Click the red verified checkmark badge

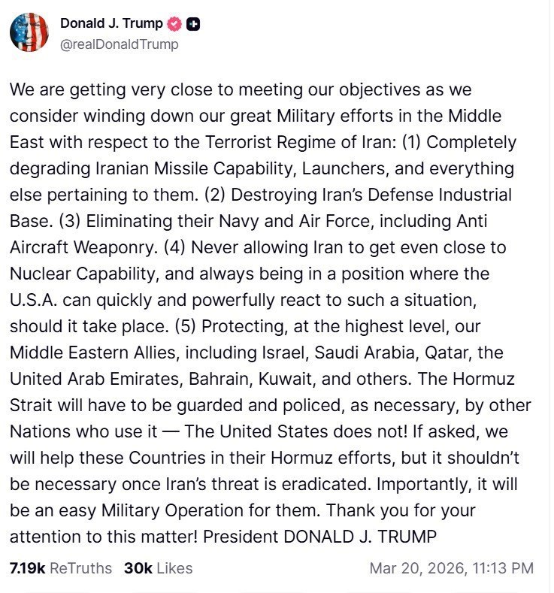(174, 24)
